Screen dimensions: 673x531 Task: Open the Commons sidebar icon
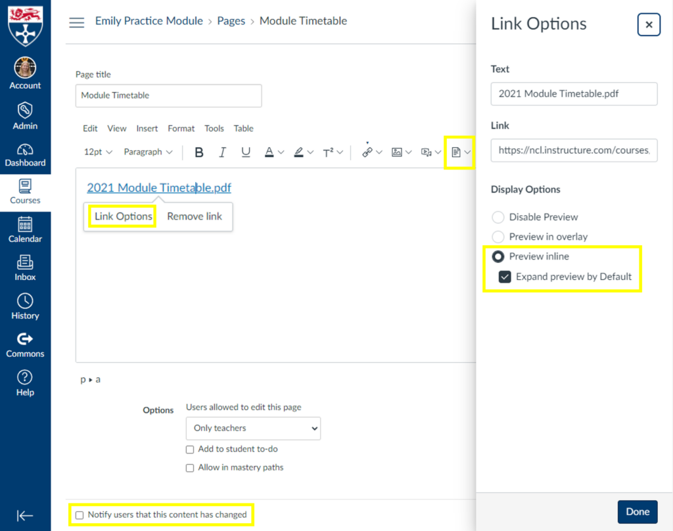tap(25, 344)
